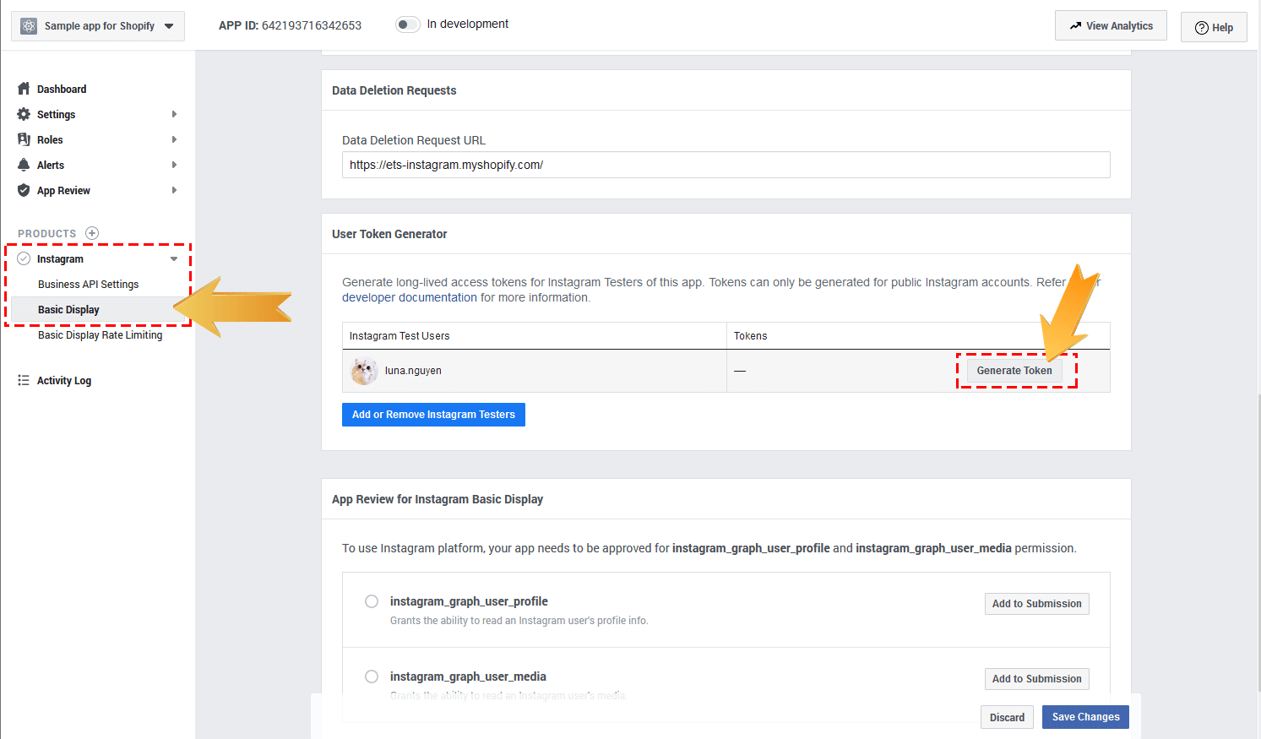
Task: Open Dashboard in the sidebar
Action: click(62, 89)
